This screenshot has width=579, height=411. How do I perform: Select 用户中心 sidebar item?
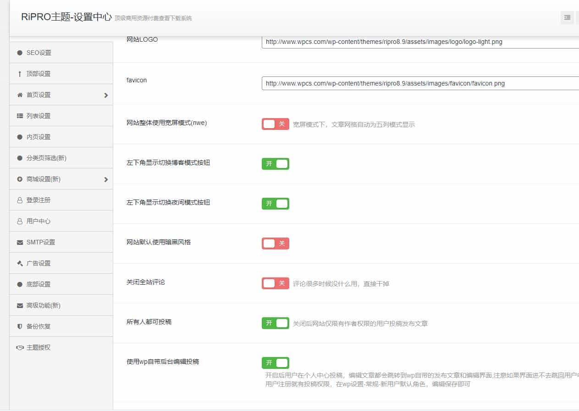click(x=61, y=221)
